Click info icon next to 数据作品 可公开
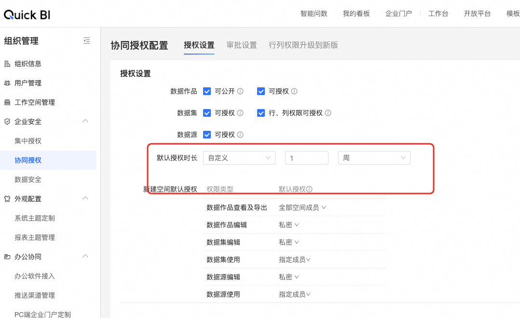This screenshot has height=318, width=520. pos(240,91)
